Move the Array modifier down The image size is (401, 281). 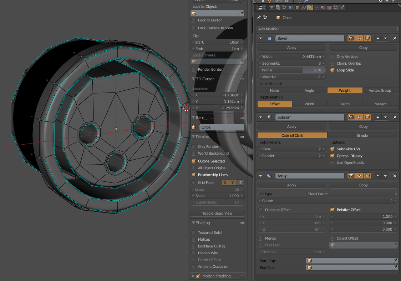(385, 176)
